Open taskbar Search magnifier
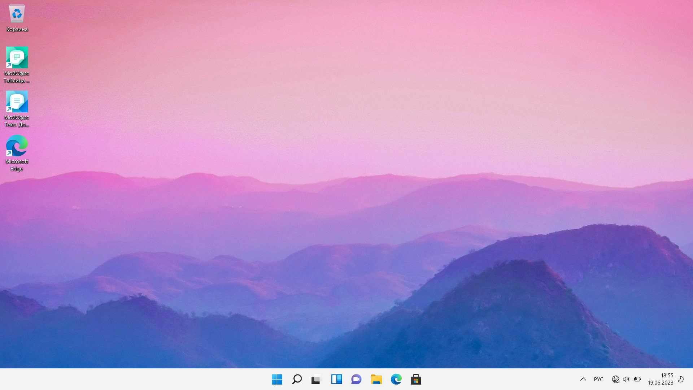This screenshot has width=693, height=390. (x=297, y=379)
